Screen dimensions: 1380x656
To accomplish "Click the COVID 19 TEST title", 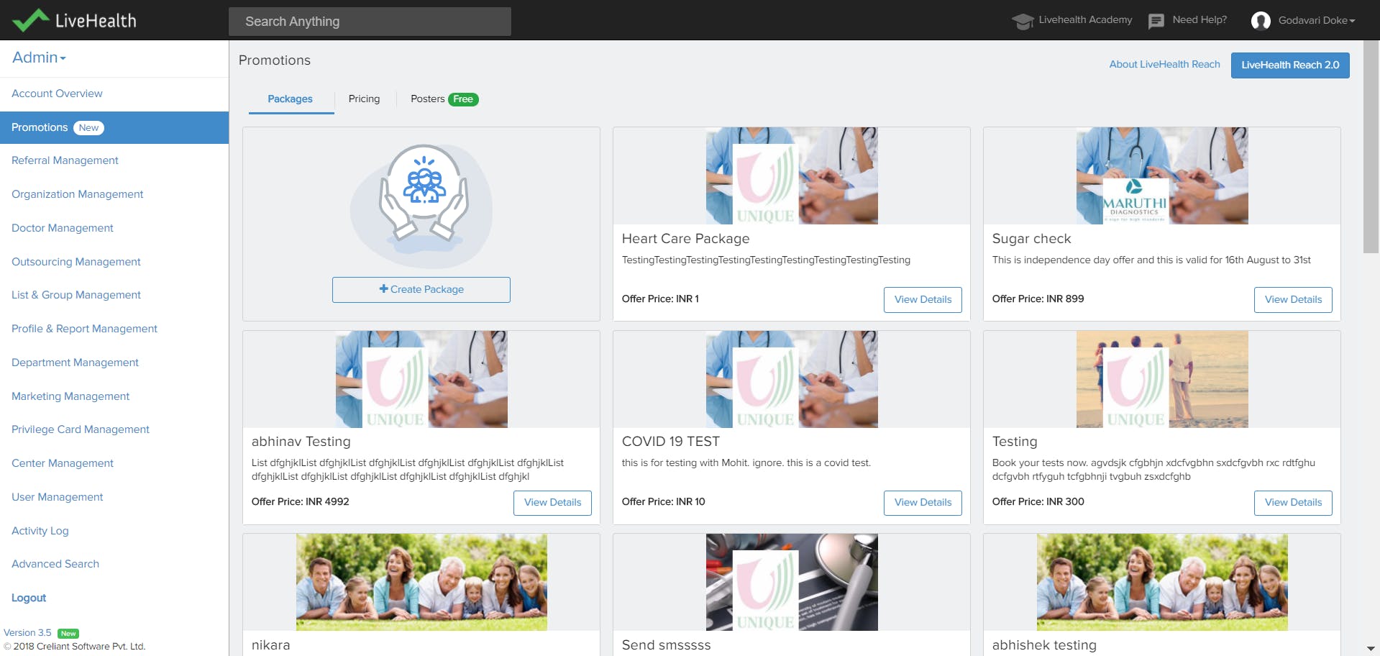I will (670, 442).
